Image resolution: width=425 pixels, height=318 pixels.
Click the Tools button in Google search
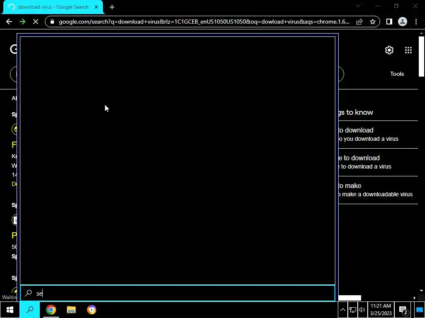(397, 74)
